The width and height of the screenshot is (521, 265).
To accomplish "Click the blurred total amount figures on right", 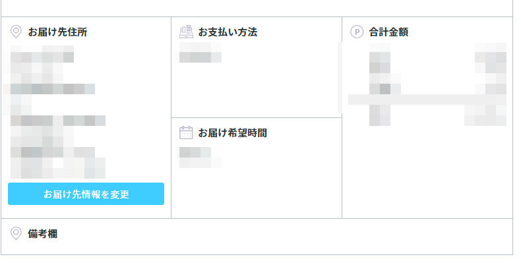I will [485, 84].
